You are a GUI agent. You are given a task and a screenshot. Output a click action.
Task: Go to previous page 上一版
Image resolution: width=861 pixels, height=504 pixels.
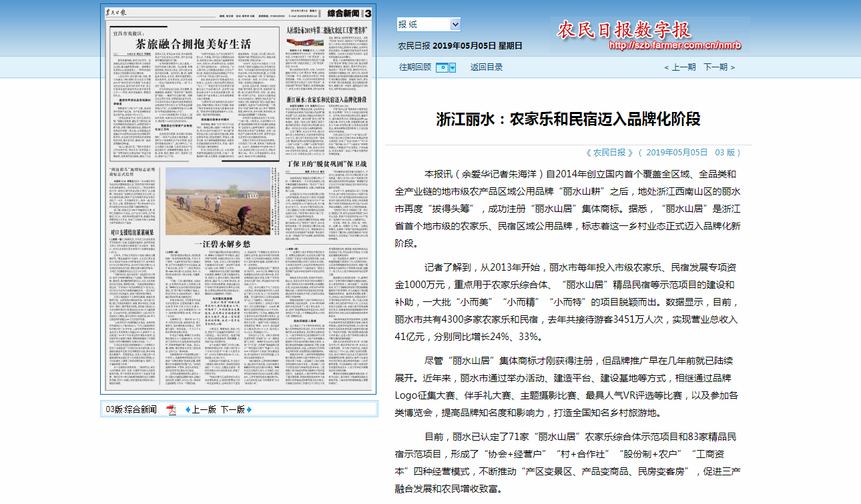click(204, 409)
